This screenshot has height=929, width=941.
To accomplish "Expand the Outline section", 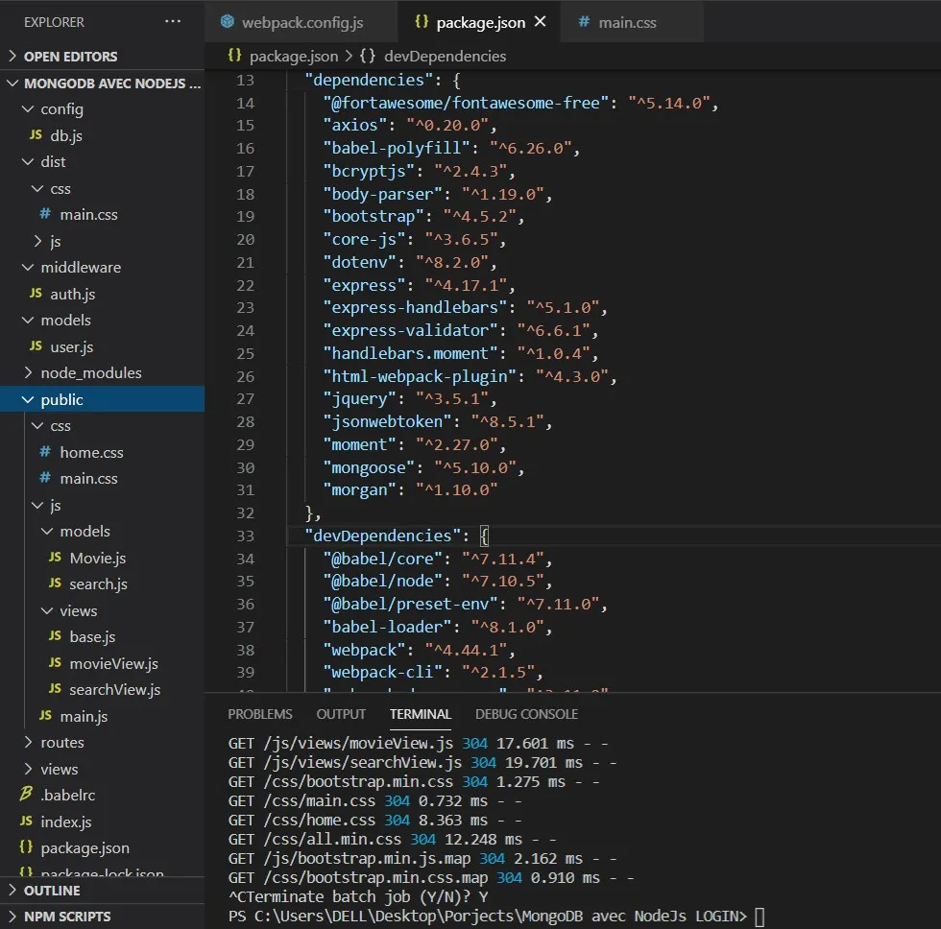I will [52, 891].
